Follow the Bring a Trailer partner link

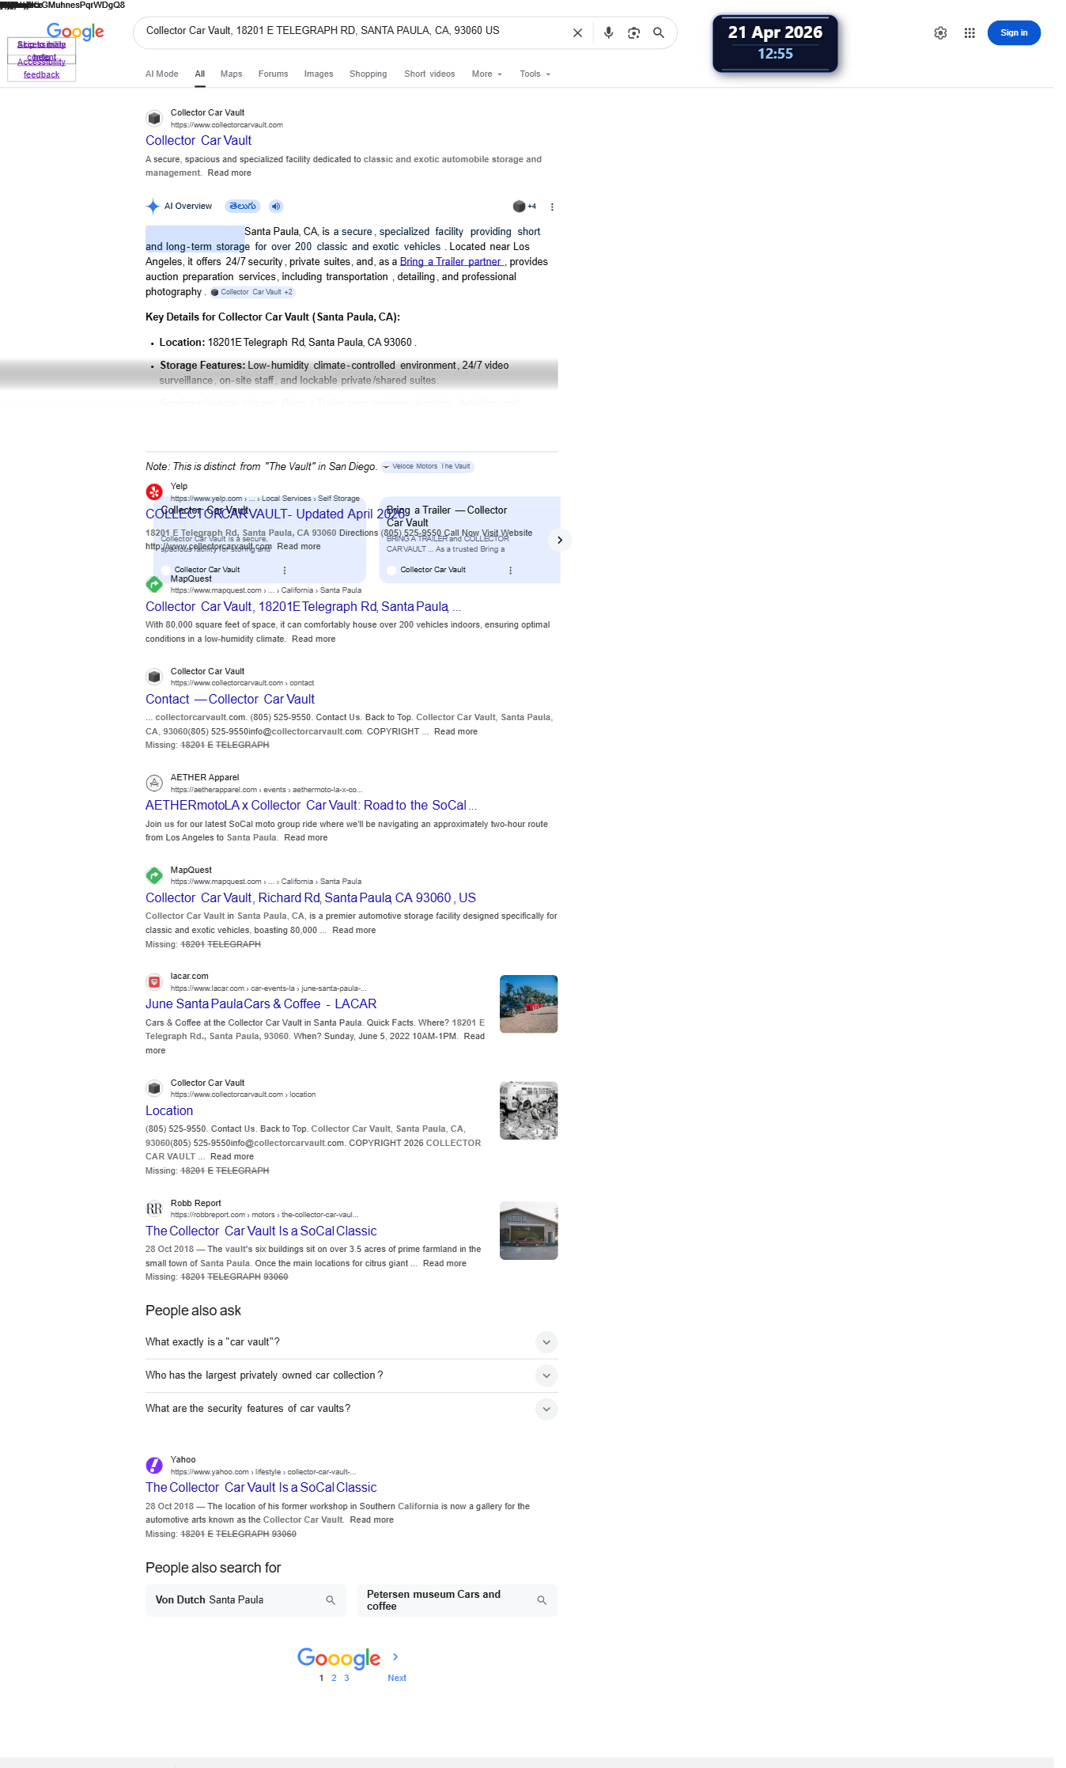tap(452, 262)
